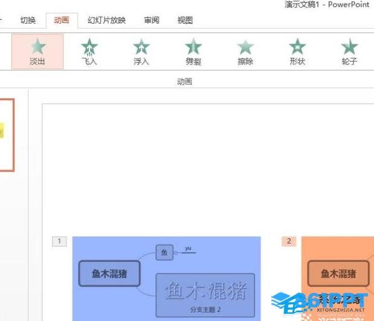Screen dimensions: 374x321
Task: Switch to the 切换 transitions tab
Action: [x=28, y=21]
